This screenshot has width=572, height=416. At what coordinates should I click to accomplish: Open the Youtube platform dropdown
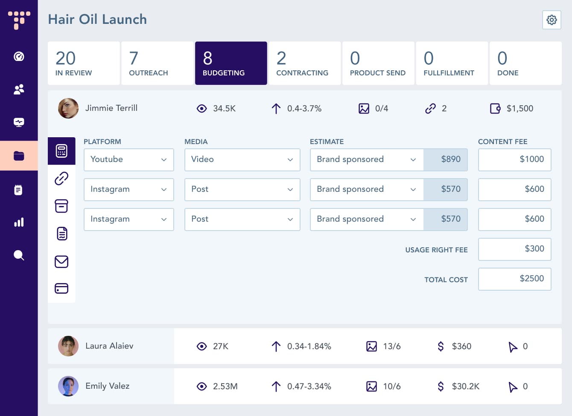[128, 159]
